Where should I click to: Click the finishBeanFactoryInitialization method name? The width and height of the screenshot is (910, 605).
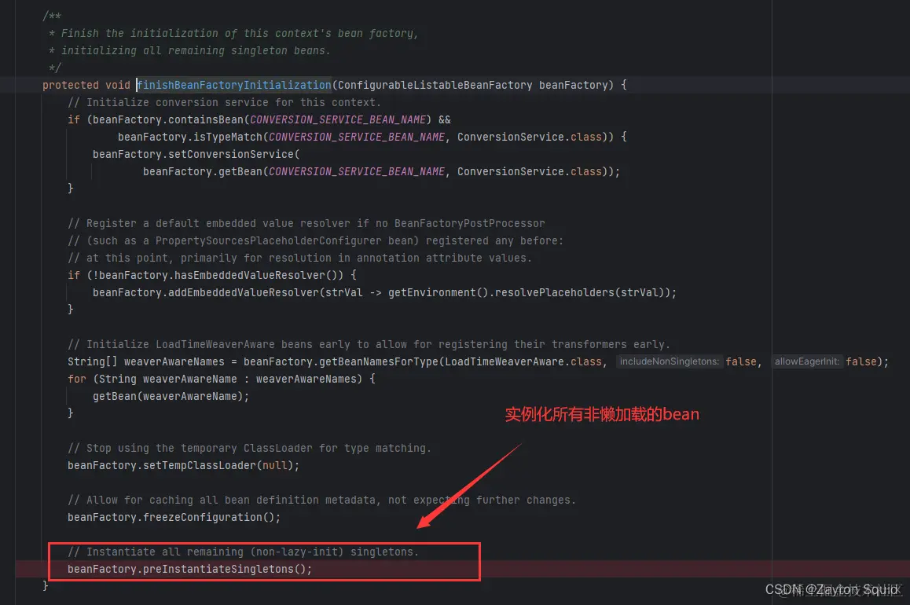tap(234, 86)
